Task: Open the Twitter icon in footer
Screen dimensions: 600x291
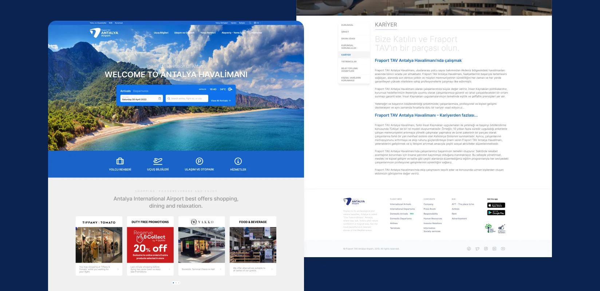Action: coord(477,249)
